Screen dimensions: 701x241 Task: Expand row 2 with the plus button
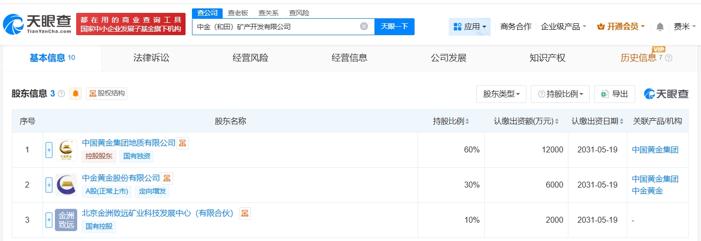pos(49,185)
